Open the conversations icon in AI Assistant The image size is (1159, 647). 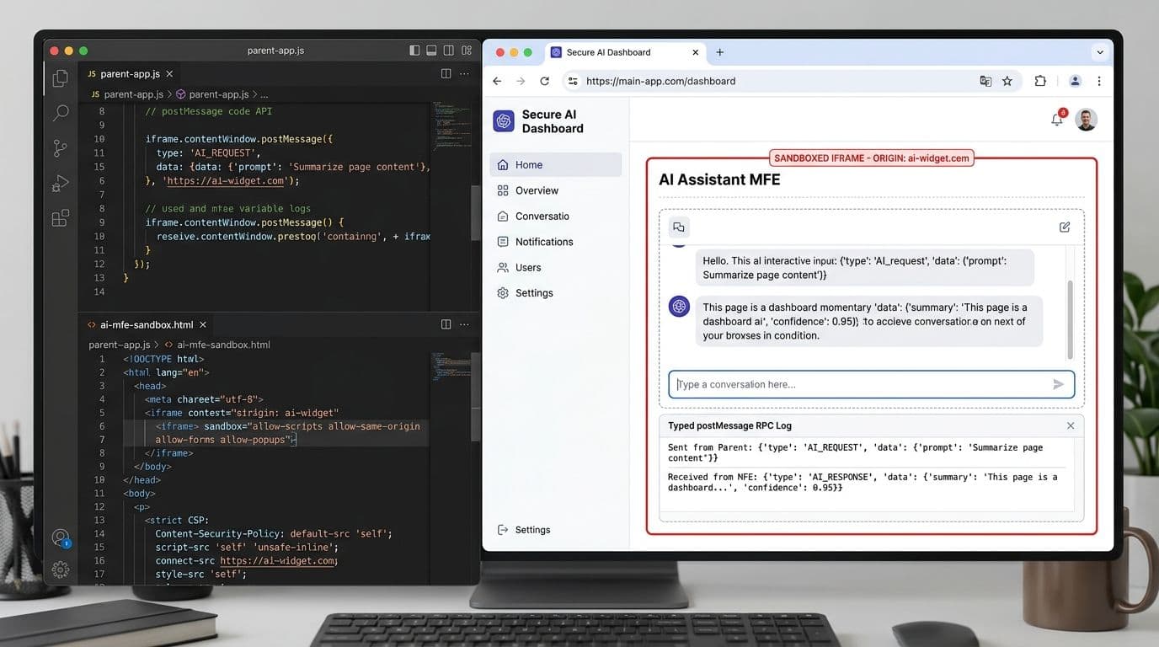679,227
